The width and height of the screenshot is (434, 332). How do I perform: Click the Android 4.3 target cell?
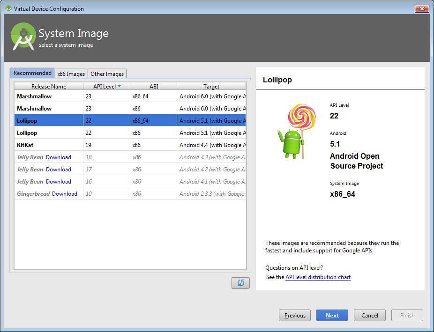click(x=211, y=157)
